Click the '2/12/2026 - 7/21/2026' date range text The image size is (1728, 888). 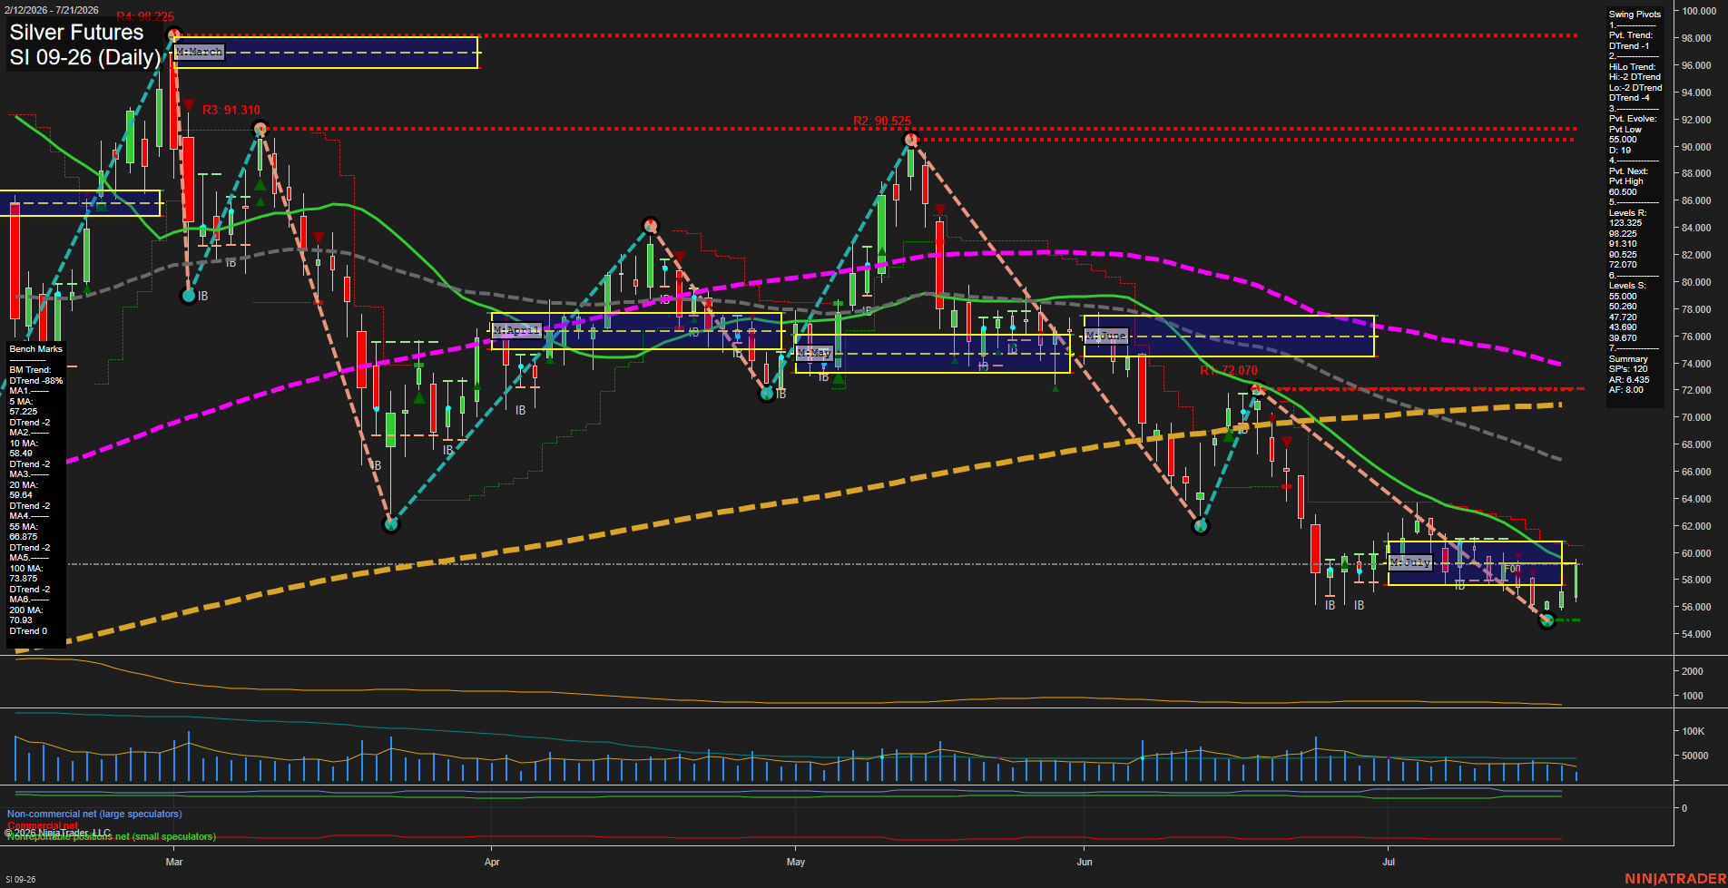pyautogui.click(x=52, y=10)
